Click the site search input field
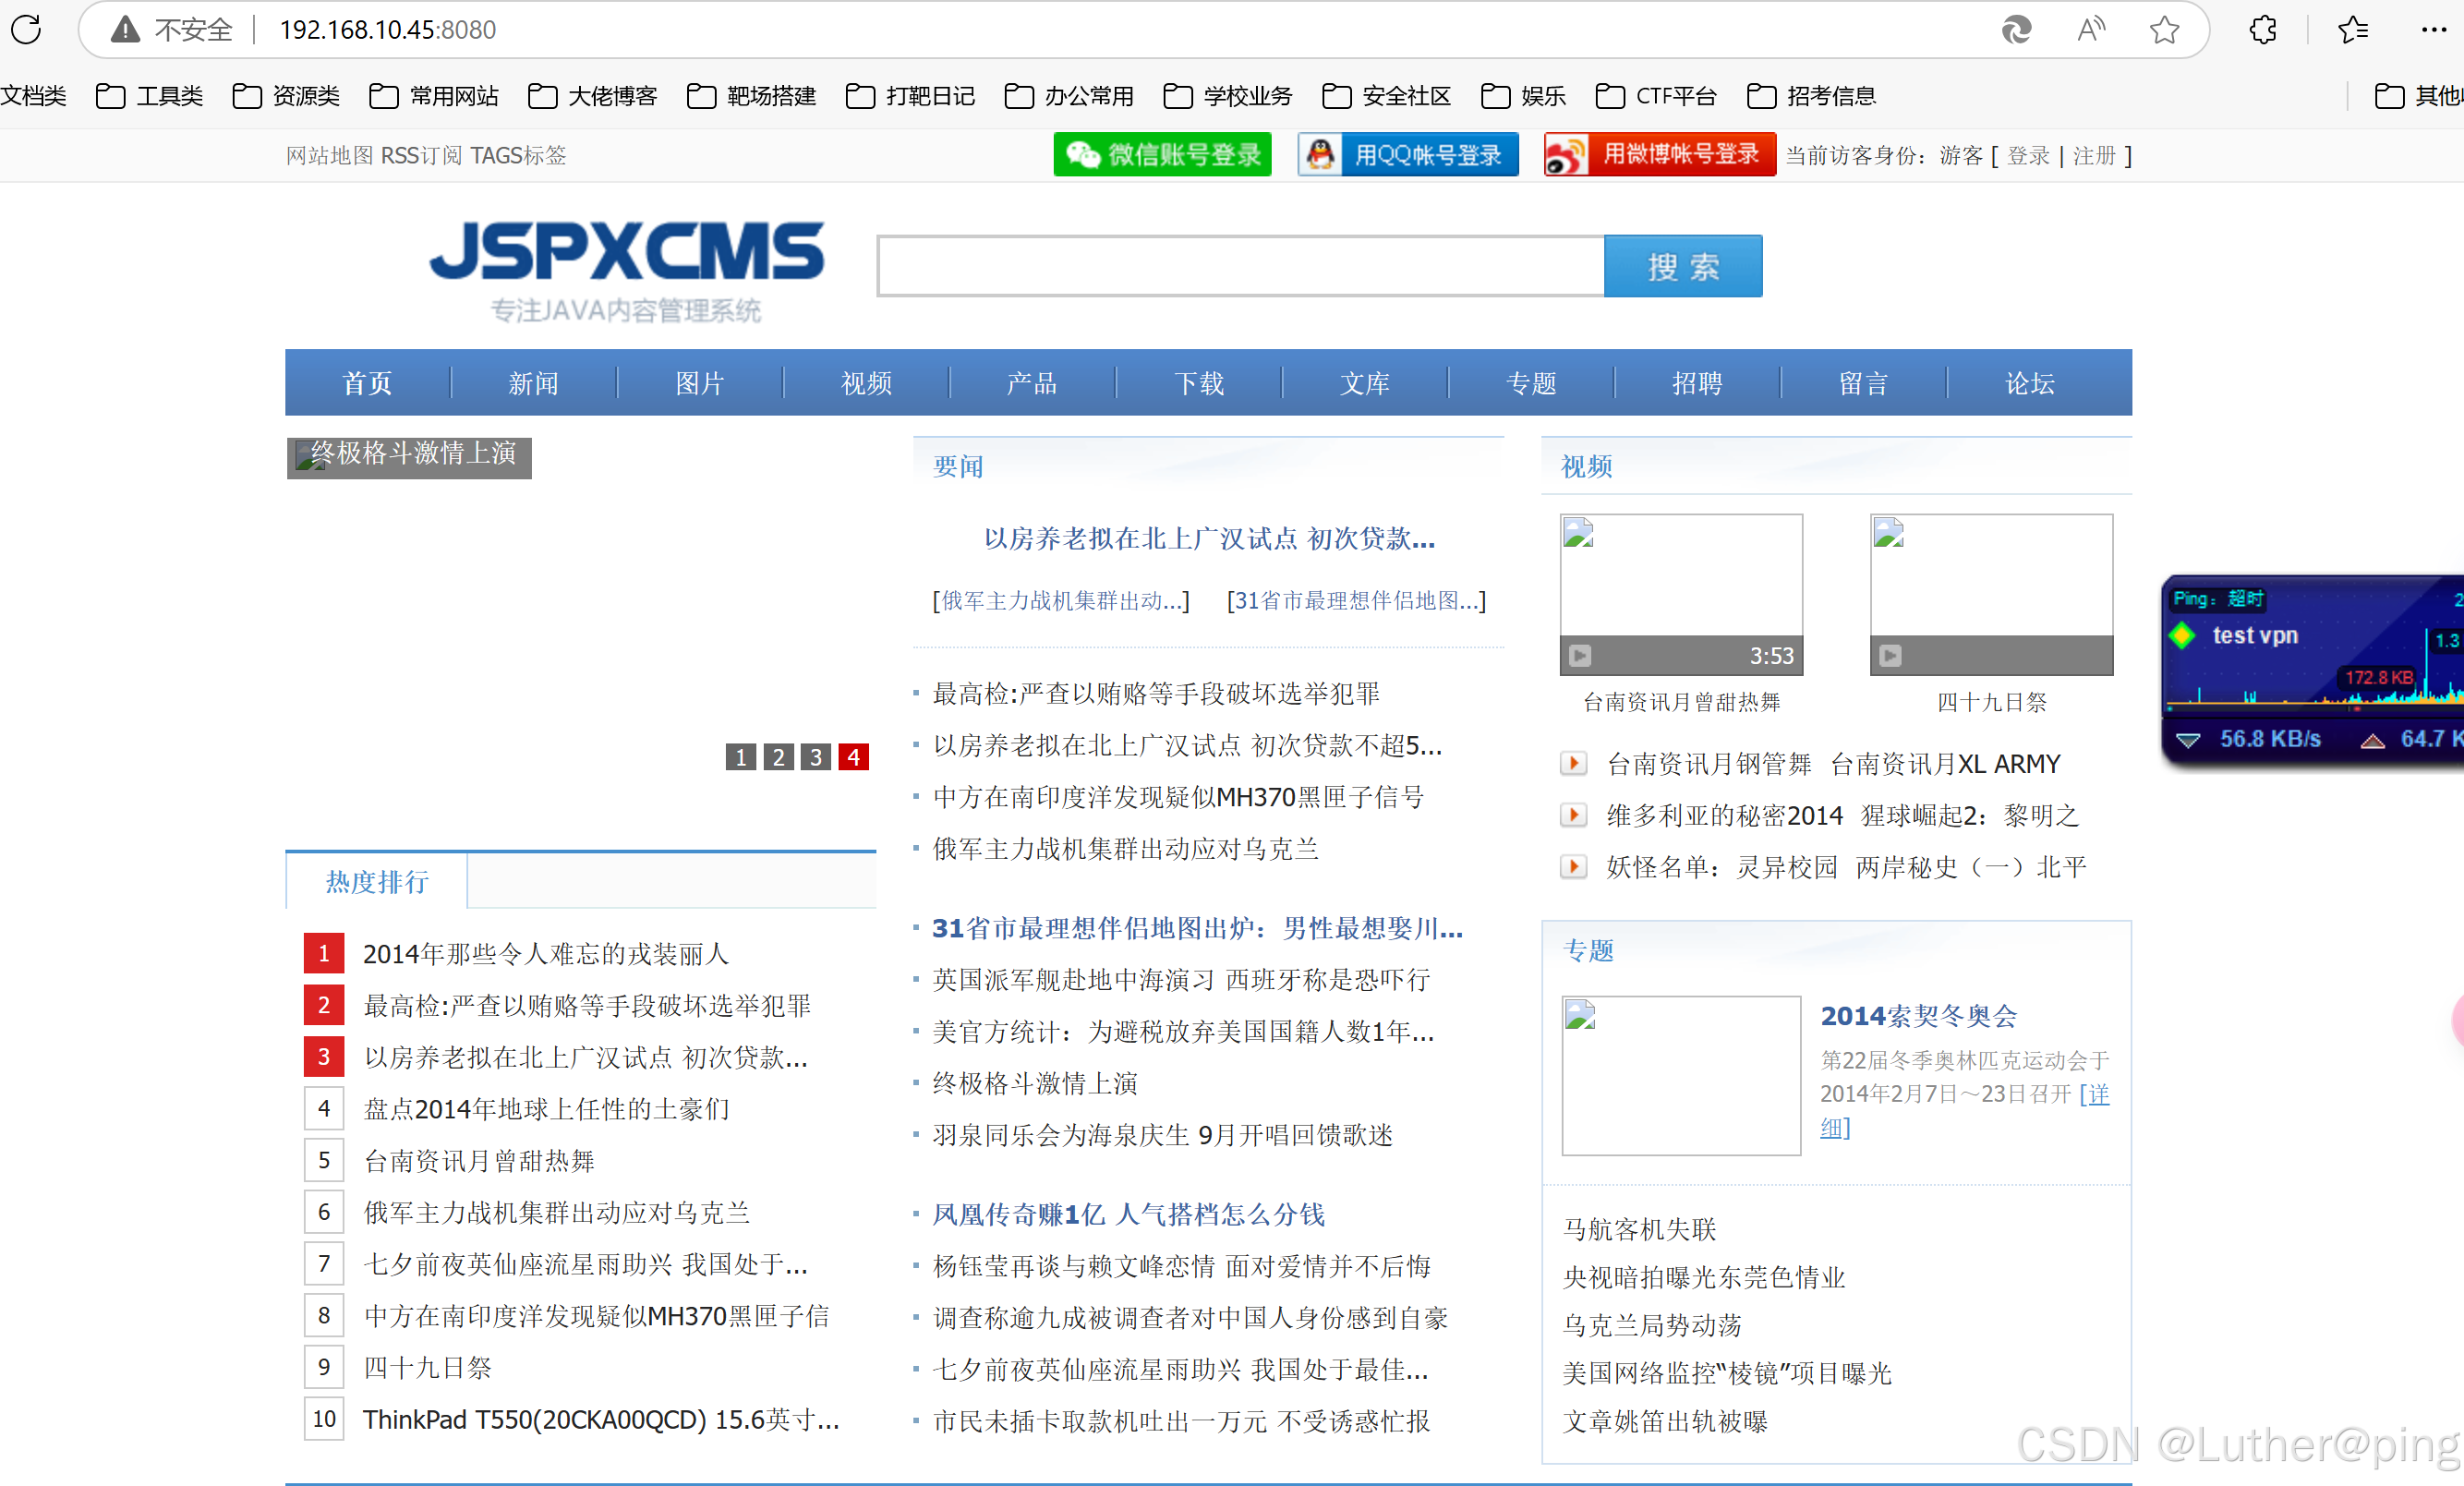Image resolution: width=2464 pixels, height=1486 pixels. pos(1240,266)
